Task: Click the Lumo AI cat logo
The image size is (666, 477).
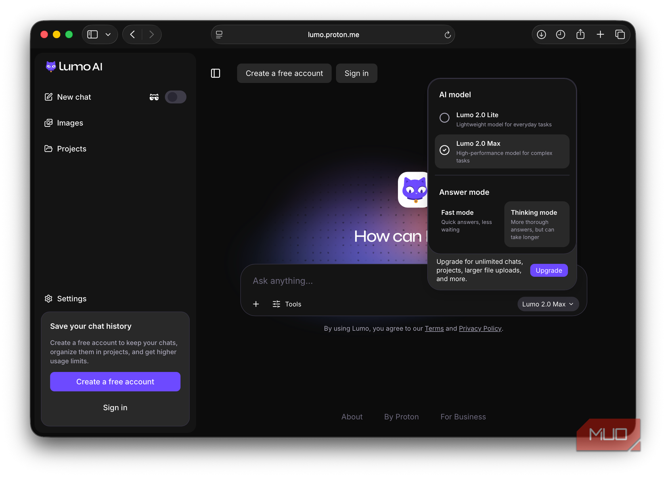Action: tap(51, 66)
